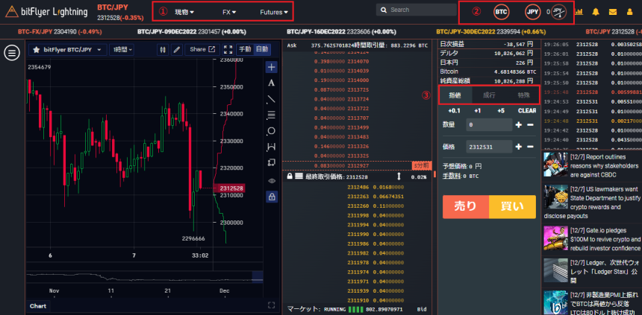Select BTC-FX/JPY in the ticker bar
The width and height of the screenshot is (642, 315).
pyautogui.click(x=60, y=31)
